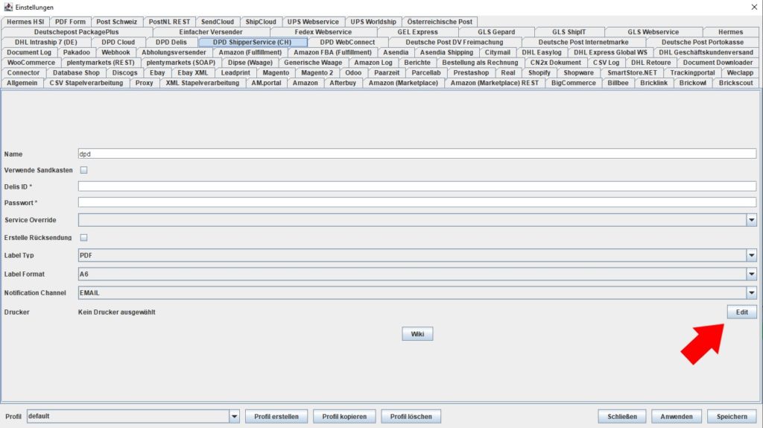The image size is (763, 428).
Task: Open the PDF Form tab
Action: pos(70,22)
